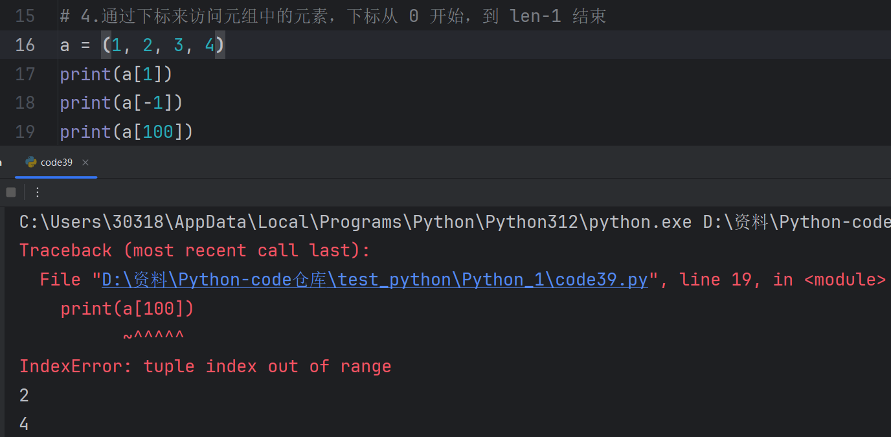Screen dimensions: 891x437
Task: Click the output value 2 in console
Action: coord(24,395)
